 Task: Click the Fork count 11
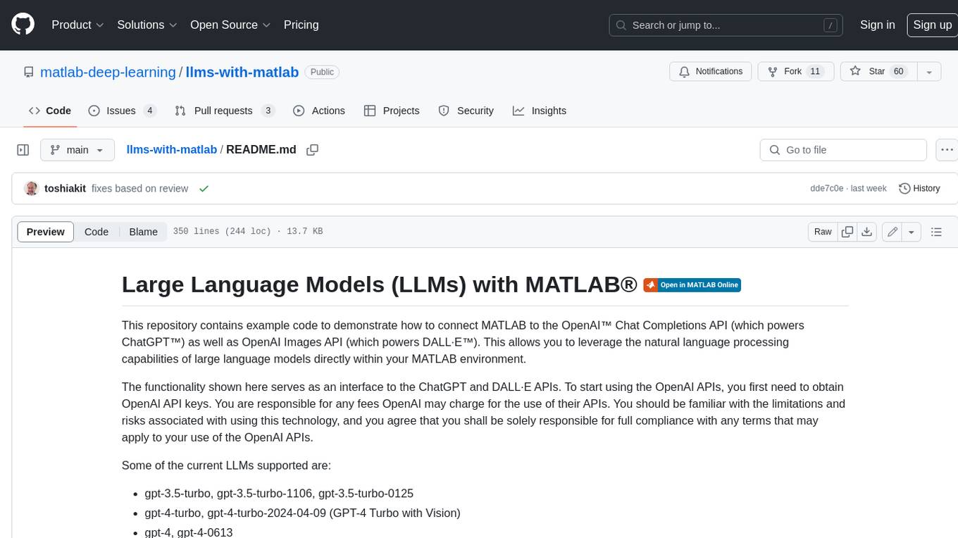815,72
